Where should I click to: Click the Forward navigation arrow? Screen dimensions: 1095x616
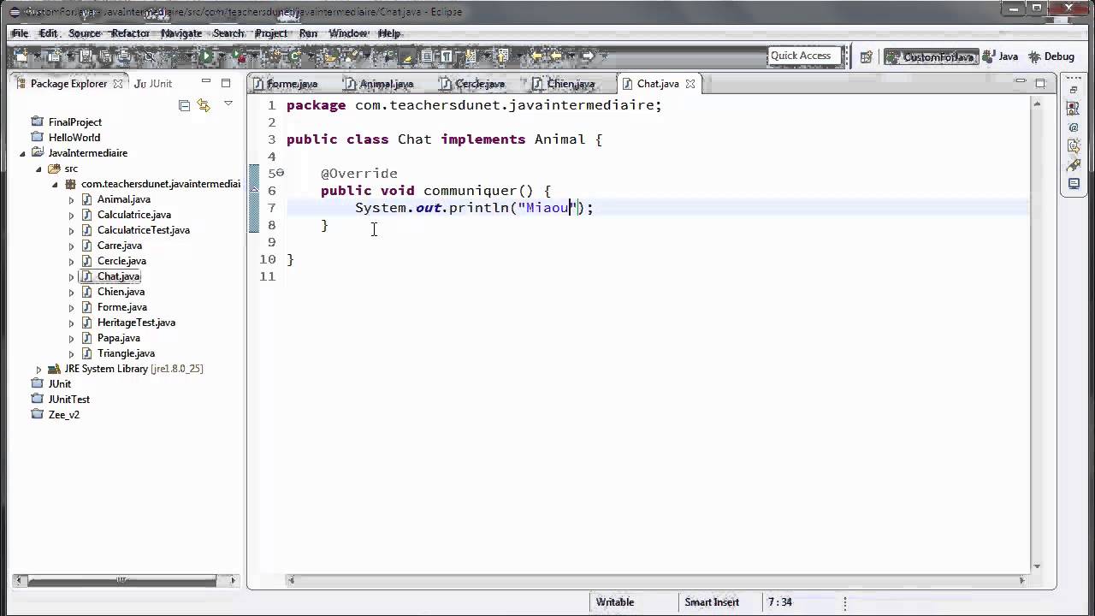(588, 56)
